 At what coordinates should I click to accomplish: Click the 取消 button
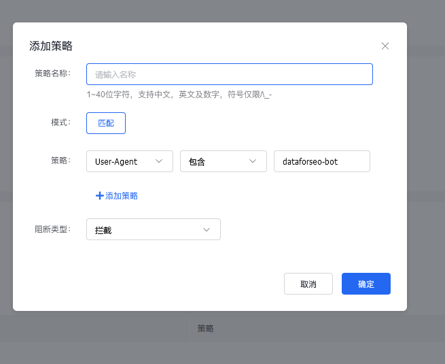(x=308, y=284)
